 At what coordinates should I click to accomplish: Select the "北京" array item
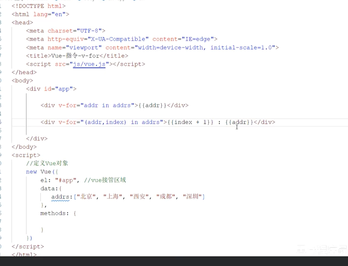[x=86, y=197]
